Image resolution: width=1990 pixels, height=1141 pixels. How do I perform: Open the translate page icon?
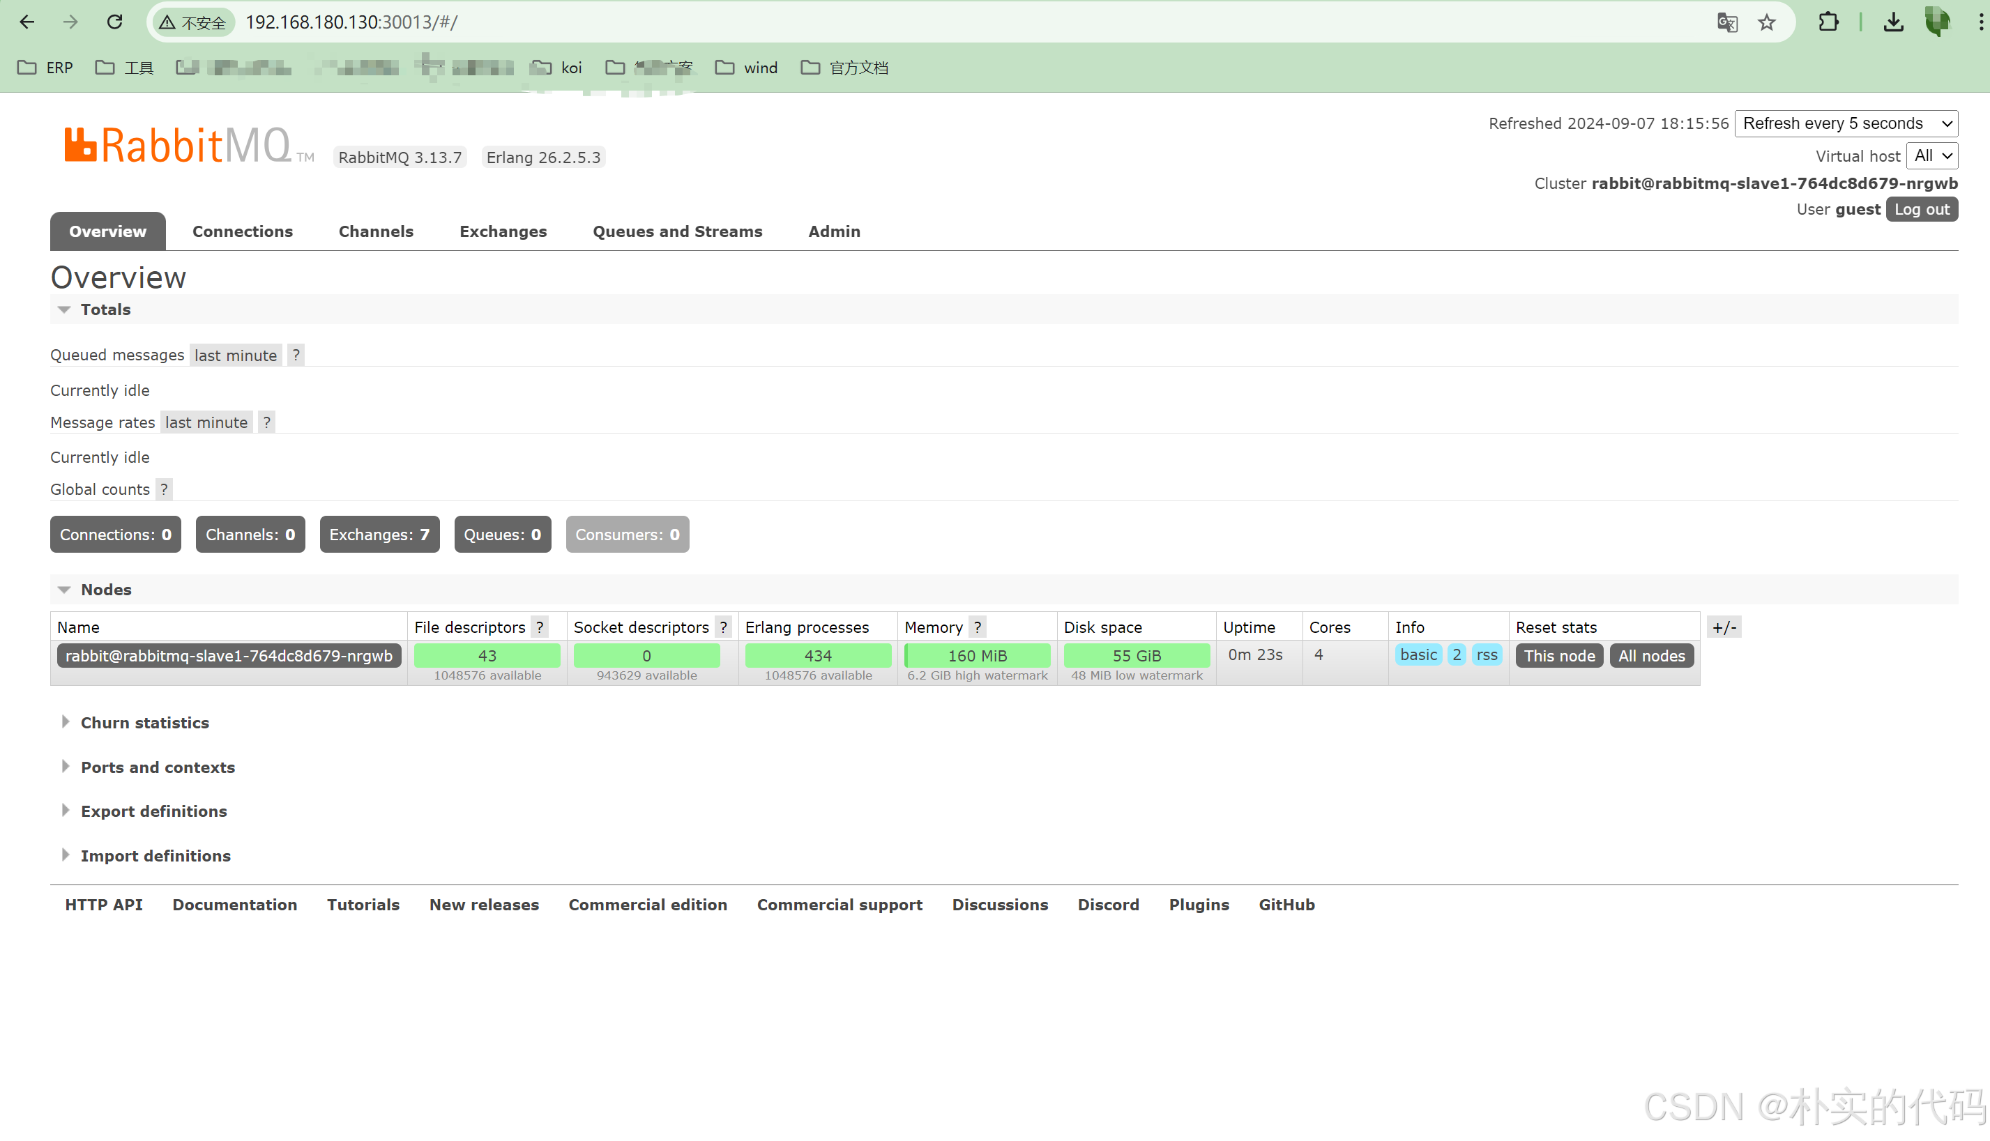point(1726,22)
